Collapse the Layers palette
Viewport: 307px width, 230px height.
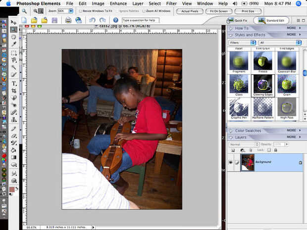coord(231,138)
